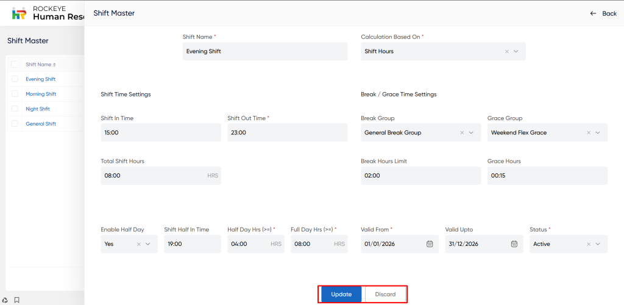The height and width of the screenshot is (305, 624).
Task: Clear the Status field value
Action: pyautogui.click(x=589, y=244)
